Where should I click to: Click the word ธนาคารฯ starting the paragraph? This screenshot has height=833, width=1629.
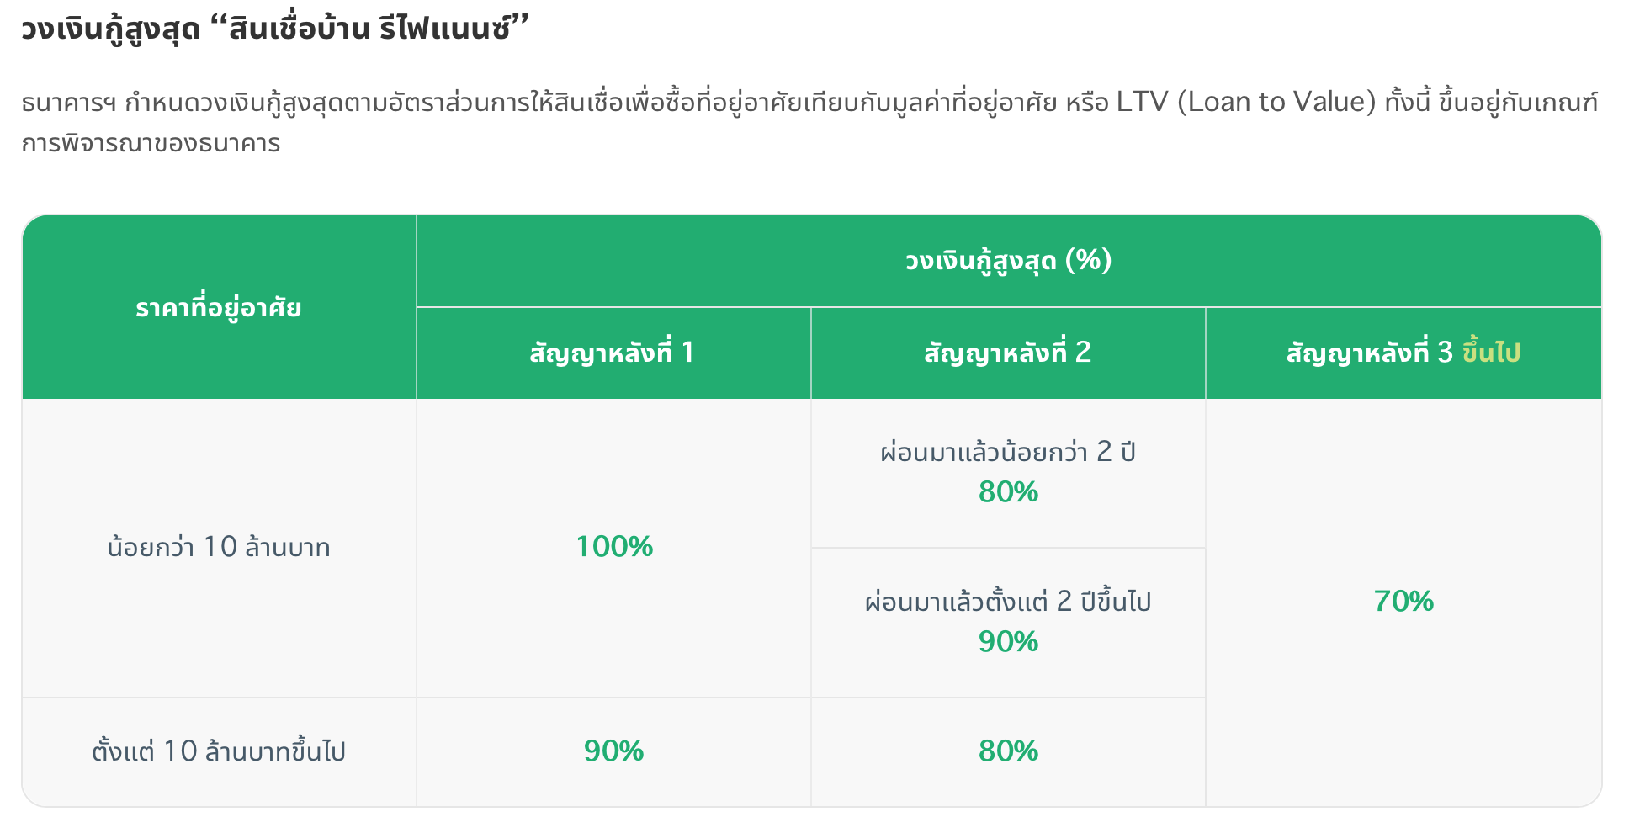tap(69, 103)
